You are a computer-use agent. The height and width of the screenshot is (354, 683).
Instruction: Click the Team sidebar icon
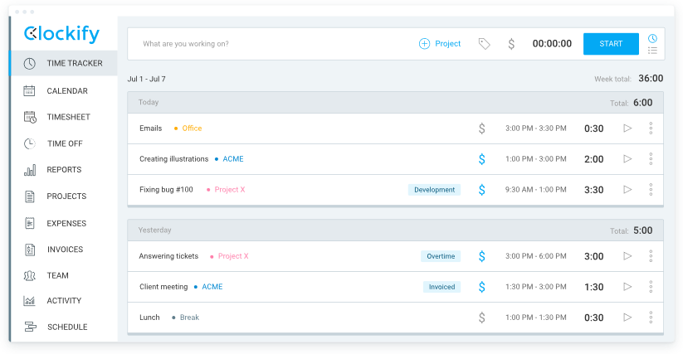click(x=30, y=275)
